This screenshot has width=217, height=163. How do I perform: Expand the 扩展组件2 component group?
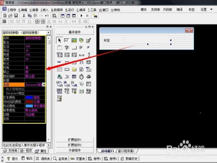click(x=75, y=145)
